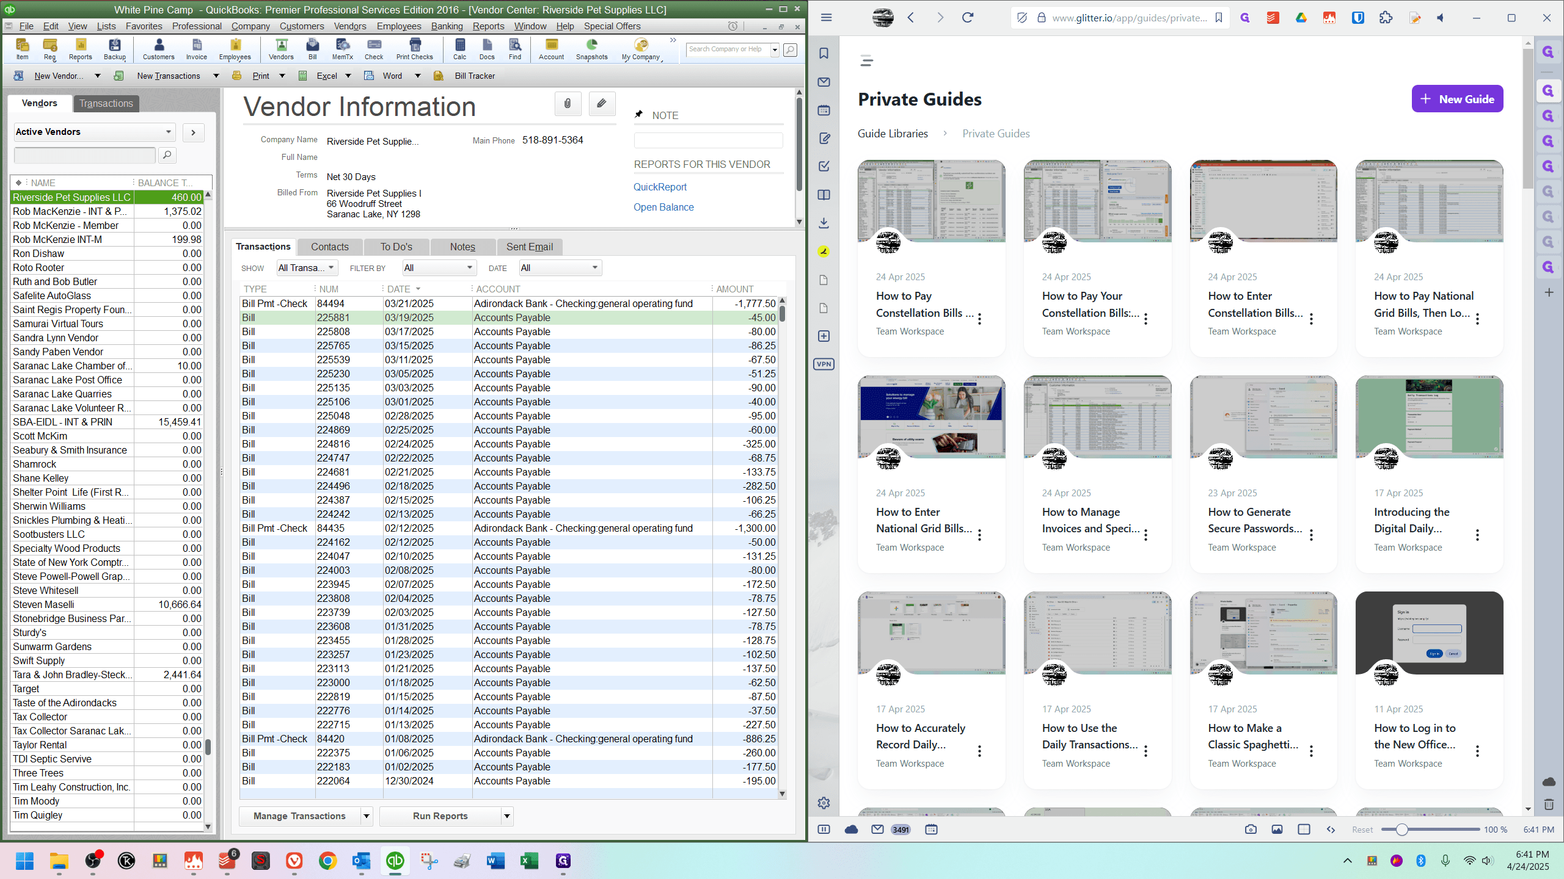Open the Item icon in QuickBooks toolbar
Screen dimensions: 1564x879
coord(22,49)
